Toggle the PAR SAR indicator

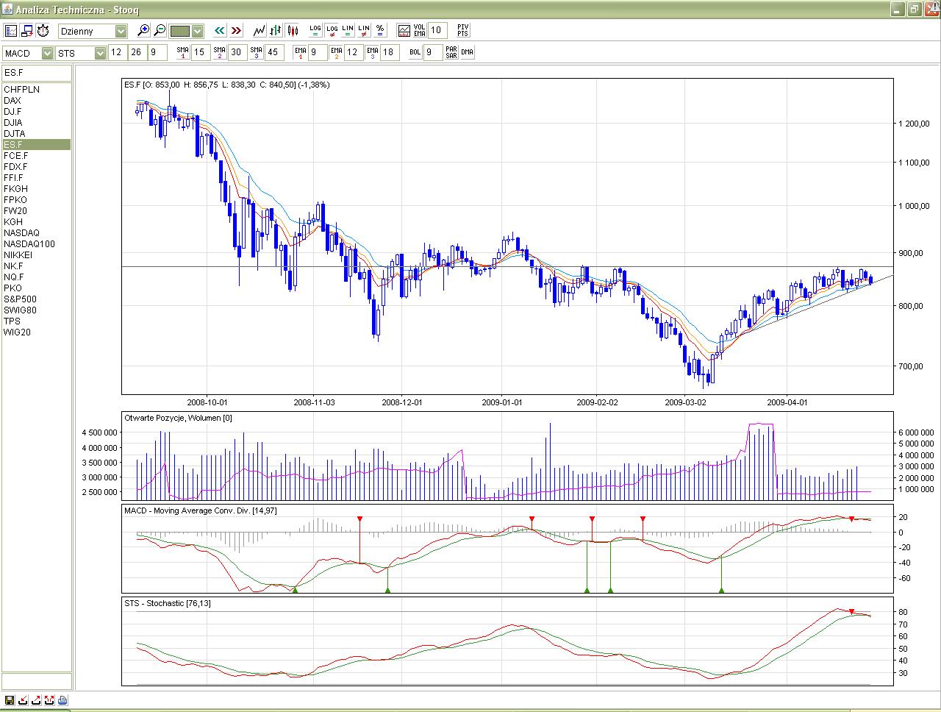click(x=451, y=52)
